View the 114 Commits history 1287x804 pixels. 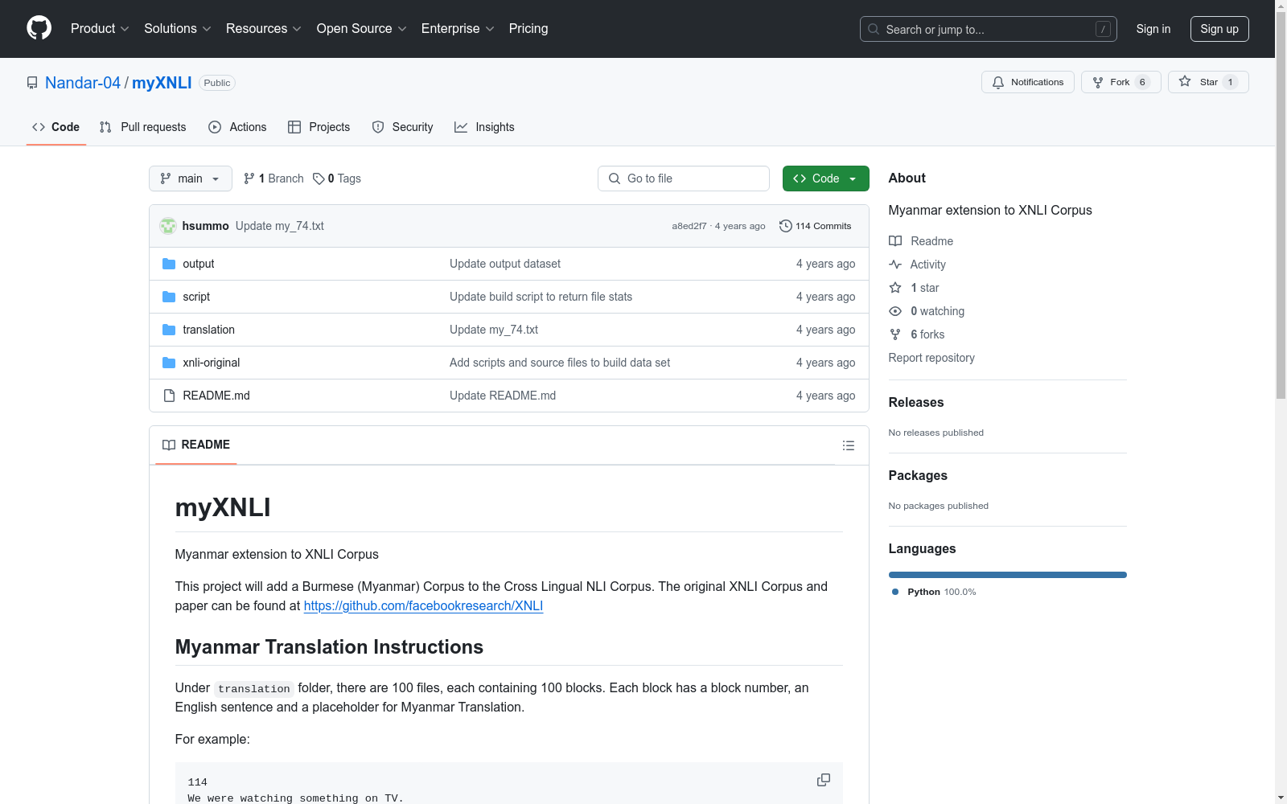815,226
